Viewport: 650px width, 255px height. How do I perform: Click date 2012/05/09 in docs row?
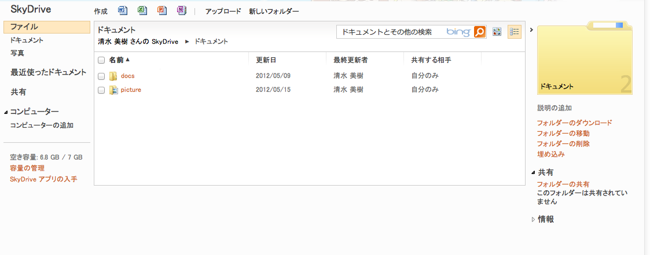coord(273,76)
